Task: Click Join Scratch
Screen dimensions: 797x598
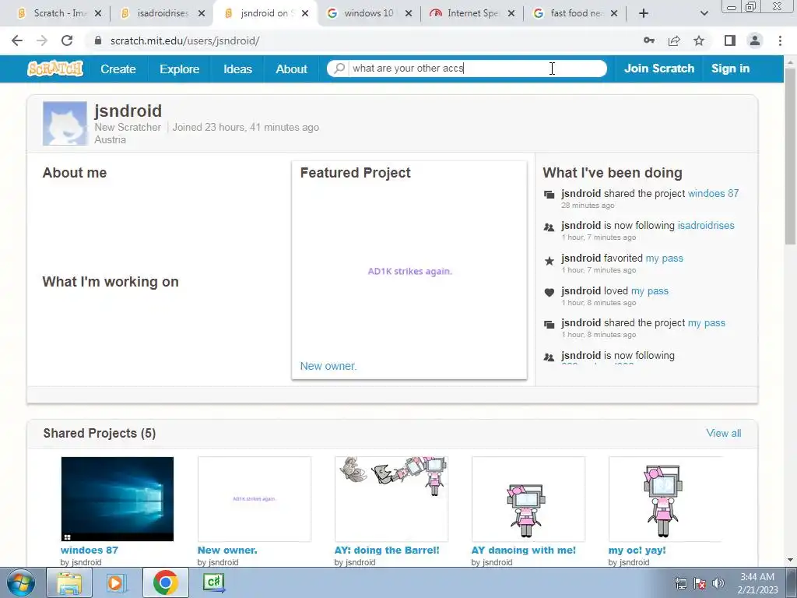Action: tap(658, 69)
